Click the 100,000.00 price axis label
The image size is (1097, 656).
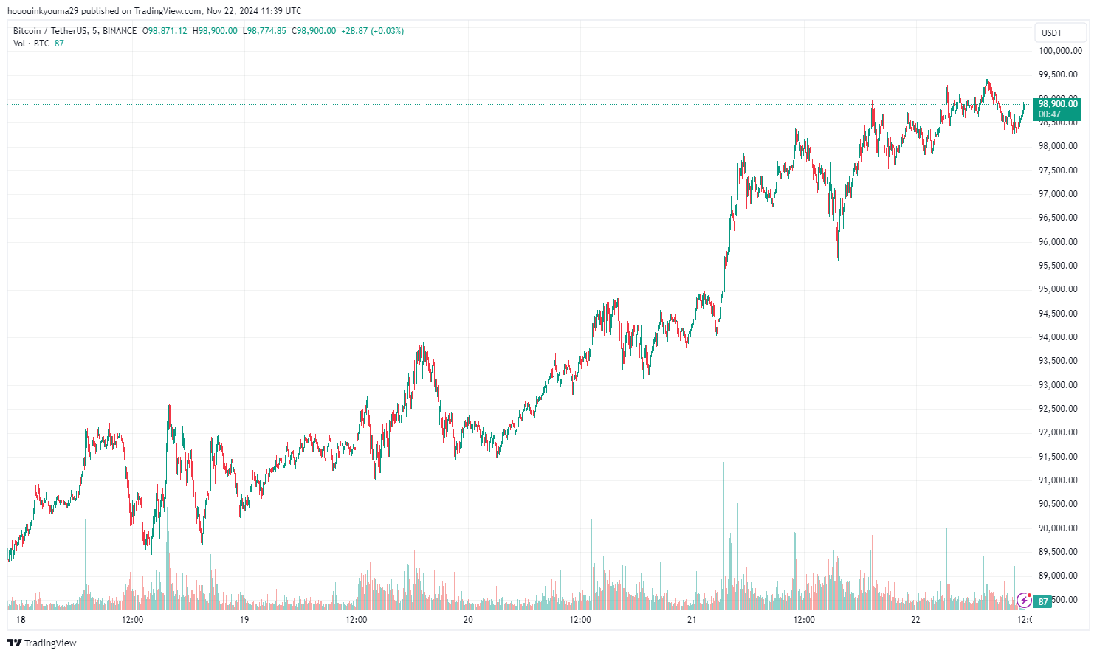[1060, 51]
